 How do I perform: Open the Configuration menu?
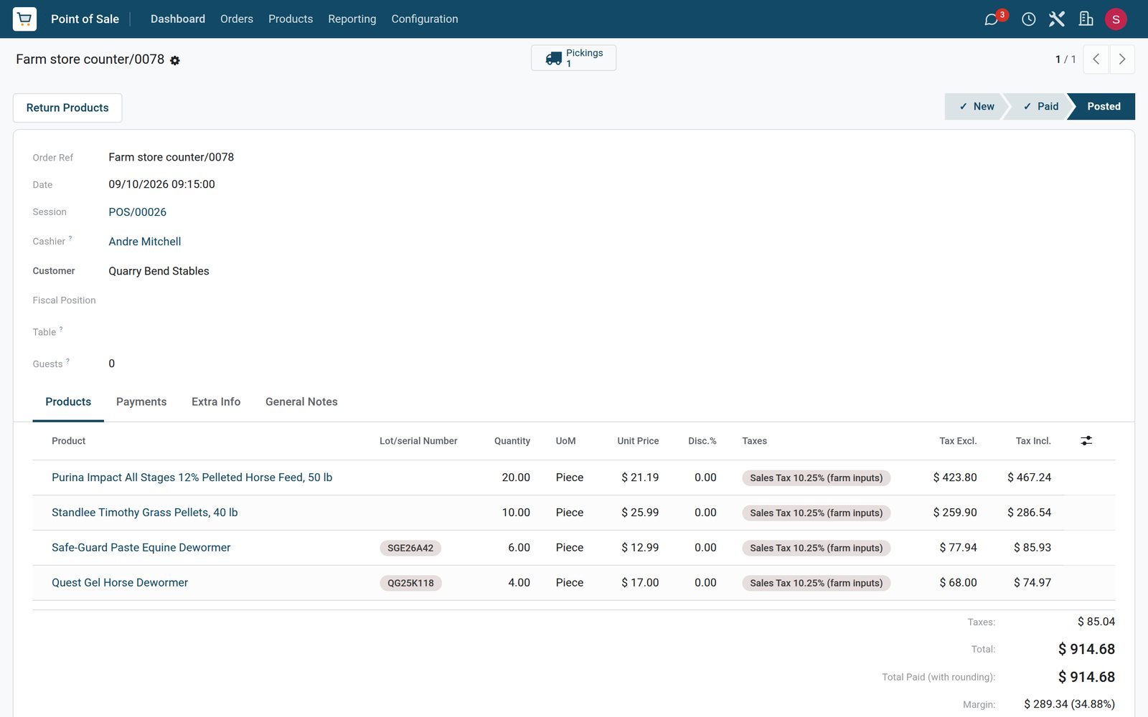coord(425,19)
